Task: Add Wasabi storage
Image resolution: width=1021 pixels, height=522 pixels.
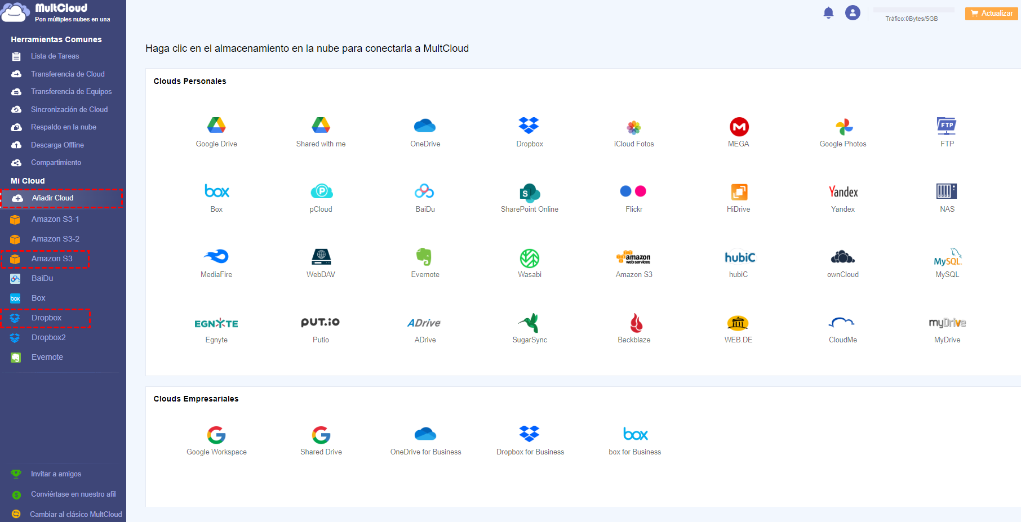Action: click(530, 263)
